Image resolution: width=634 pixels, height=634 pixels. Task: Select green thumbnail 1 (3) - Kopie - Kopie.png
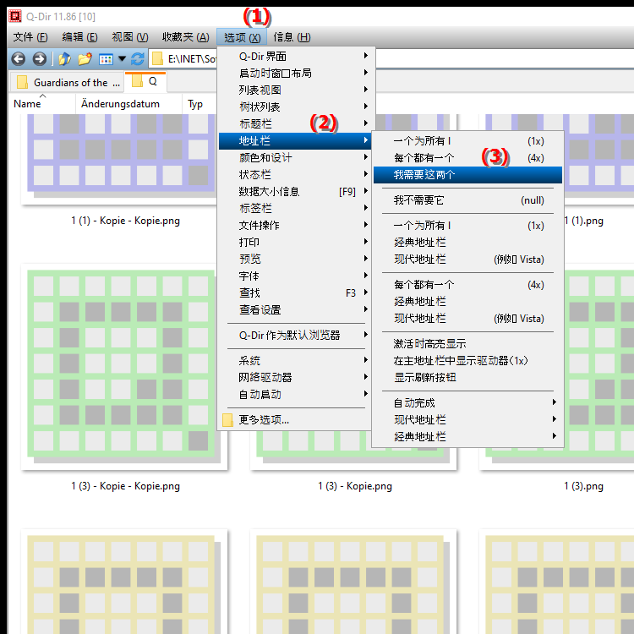point(124,367)
